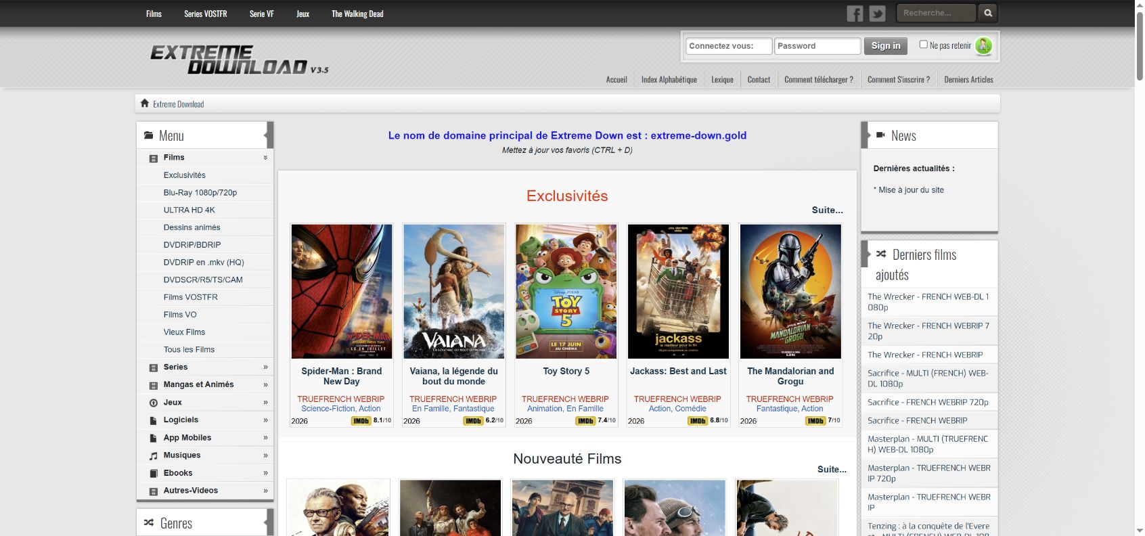Open the Vaiana movie poster
Screen dimensions: 1145x536
tap(454, 291)
